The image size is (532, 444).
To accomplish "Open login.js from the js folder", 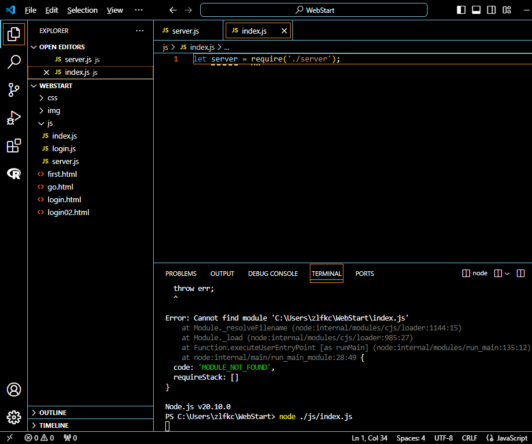I will tap(91, 149).
